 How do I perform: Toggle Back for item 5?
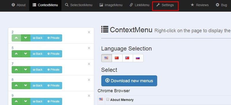pyautogui.click(x=38, y=54)
